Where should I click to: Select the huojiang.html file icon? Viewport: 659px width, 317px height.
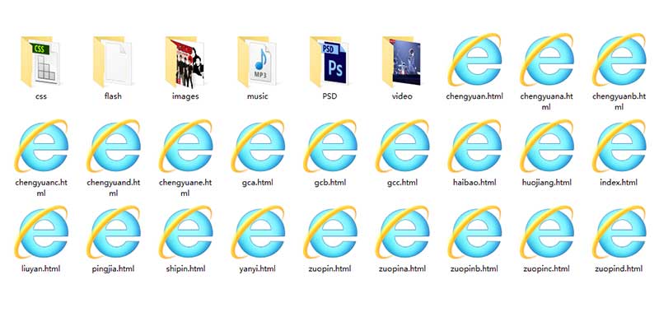click(x=546, y=146)
